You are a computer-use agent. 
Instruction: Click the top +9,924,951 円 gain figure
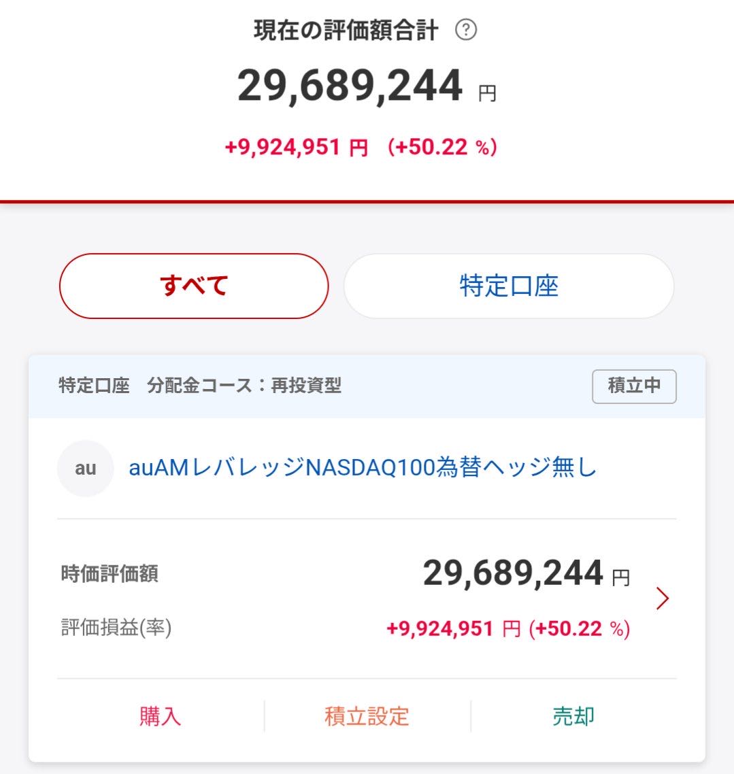(x=296, y=147)
